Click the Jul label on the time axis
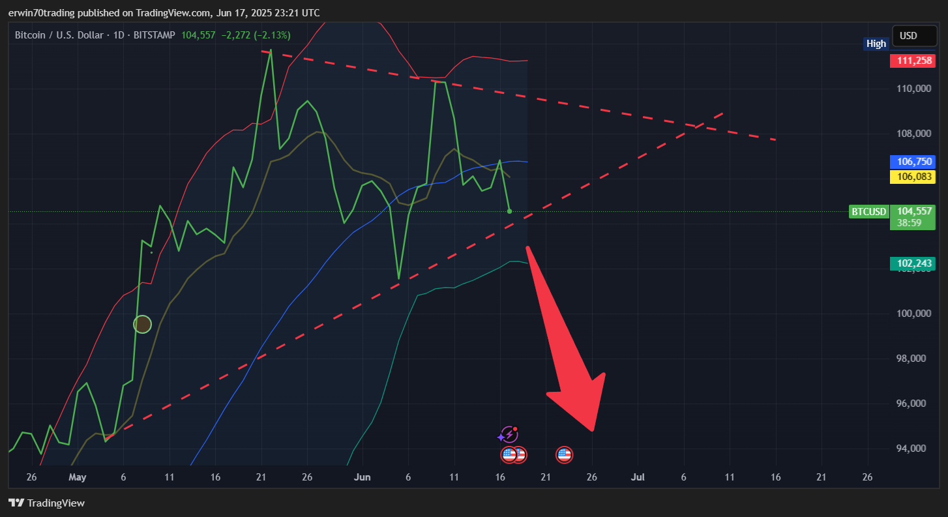The image size is (948, 517). coord(638,477)
